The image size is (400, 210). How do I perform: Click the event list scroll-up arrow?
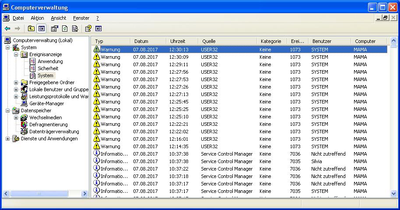(393, 41)
